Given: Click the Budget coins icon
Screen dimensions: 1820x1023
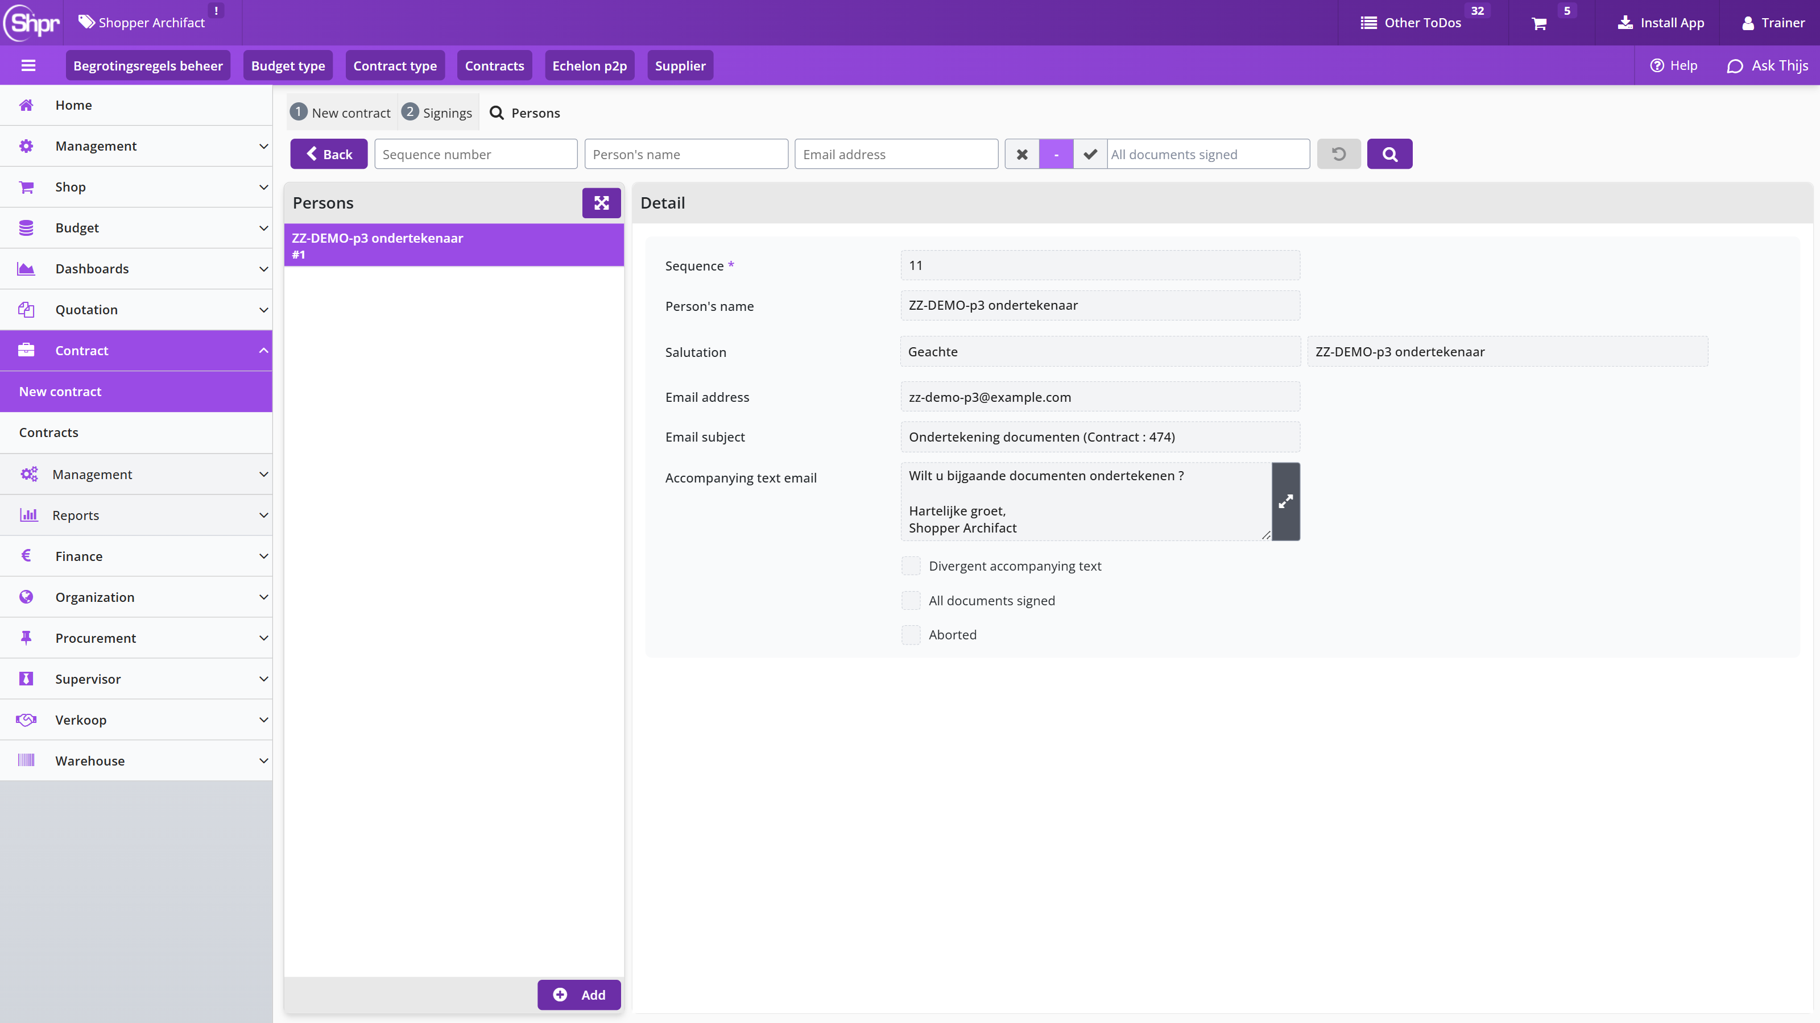Looking at the screenshot, I should [x=26, y=228].
